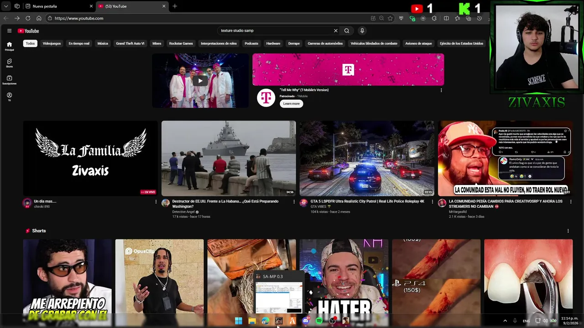Open the Shorts shelf options menu
584x328 pixels.
pyautogui.click(x=568, y=231)
